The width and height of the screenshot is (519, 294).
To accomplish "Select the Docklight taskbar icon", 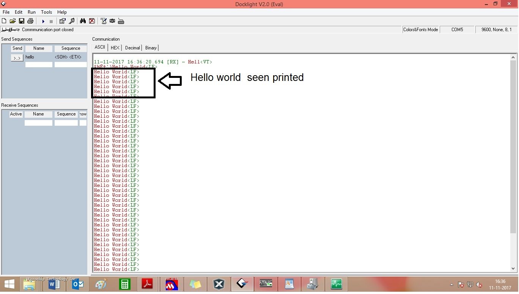I will (242, 284).
